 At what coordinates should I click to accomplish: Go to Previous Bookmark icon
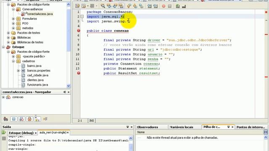(x=129, y=6)
